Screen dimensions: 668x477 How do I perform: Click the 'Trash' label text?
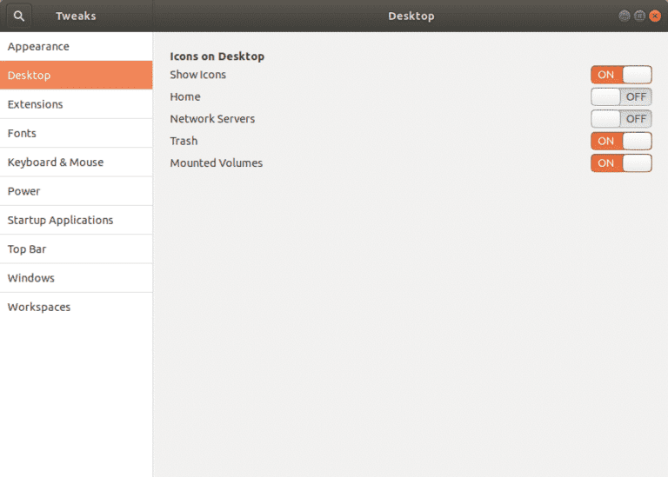[184, 141]
